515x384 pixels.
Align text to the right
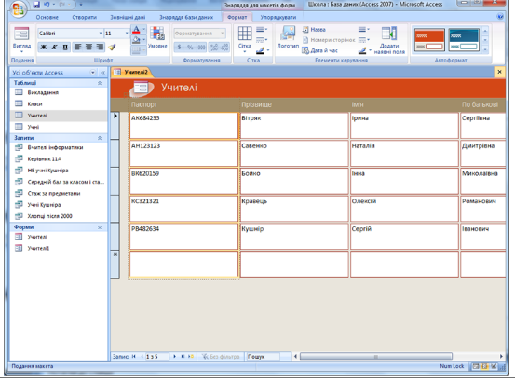tap(100, 47)
